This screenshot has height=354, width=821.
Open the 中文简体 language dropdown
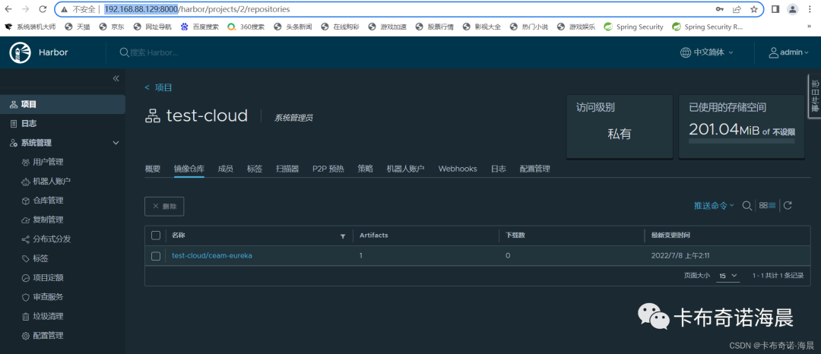pos(707,52)
